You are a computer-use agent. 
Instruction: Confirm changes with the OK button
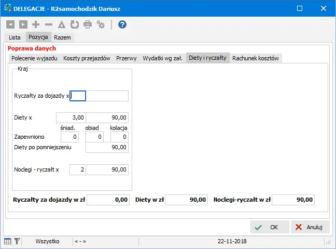point(270,227)
